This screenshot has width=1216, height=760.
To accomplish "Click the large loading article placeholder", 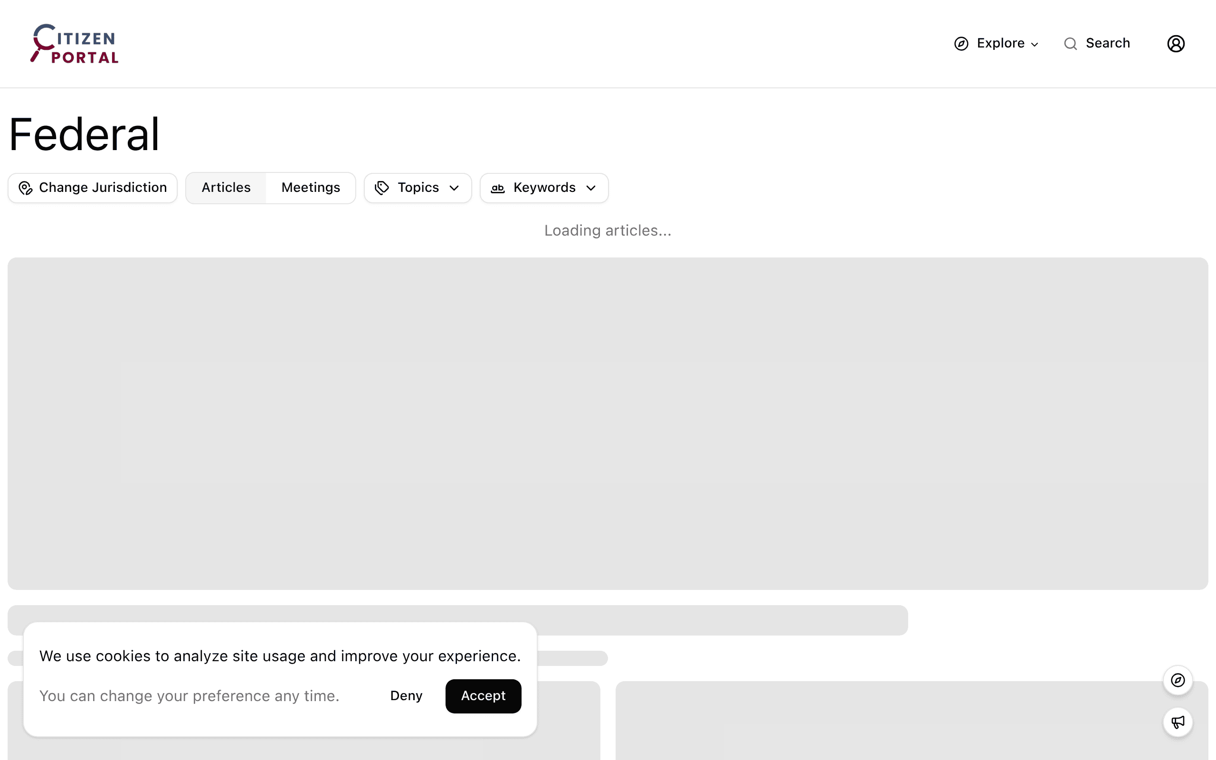I will pyautogui.click(x=608, y=424).
